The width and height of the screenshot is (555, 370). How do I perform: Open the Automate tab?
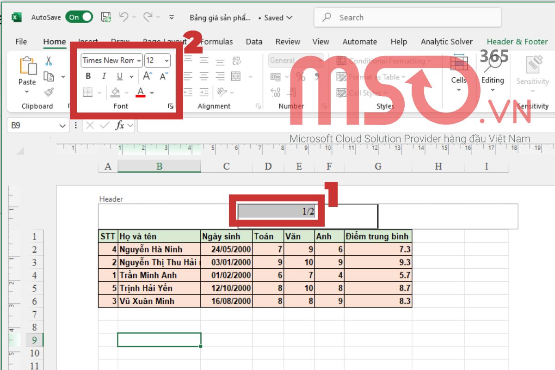[360, 42]
